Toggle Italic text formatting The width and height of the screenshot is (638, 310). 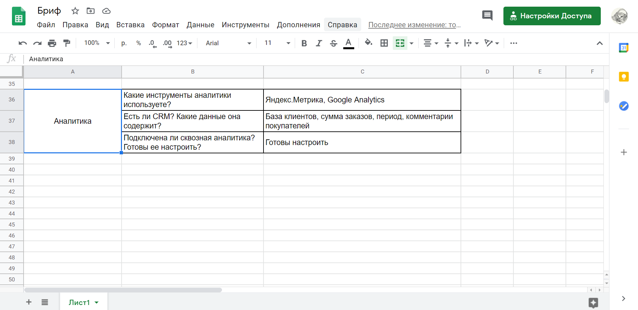coord(319,43)
